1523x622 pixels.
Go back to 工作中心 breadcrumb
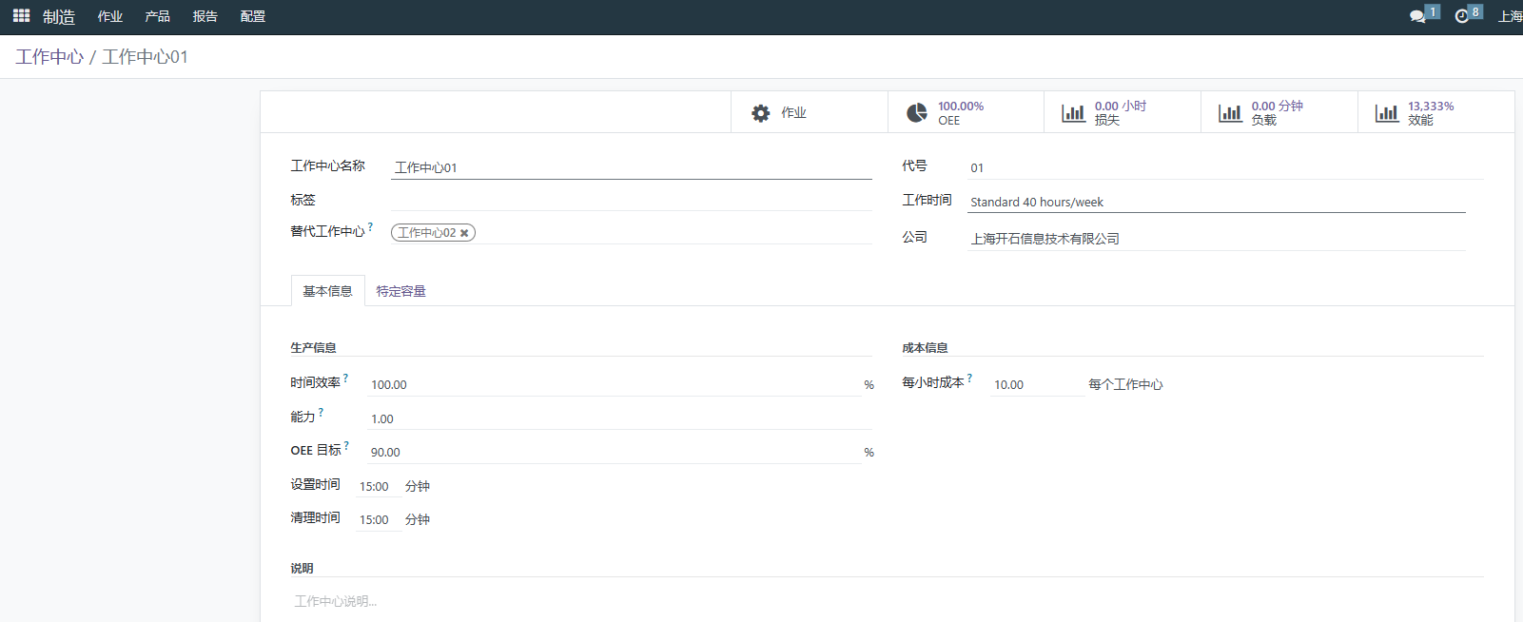click(49, 57)
